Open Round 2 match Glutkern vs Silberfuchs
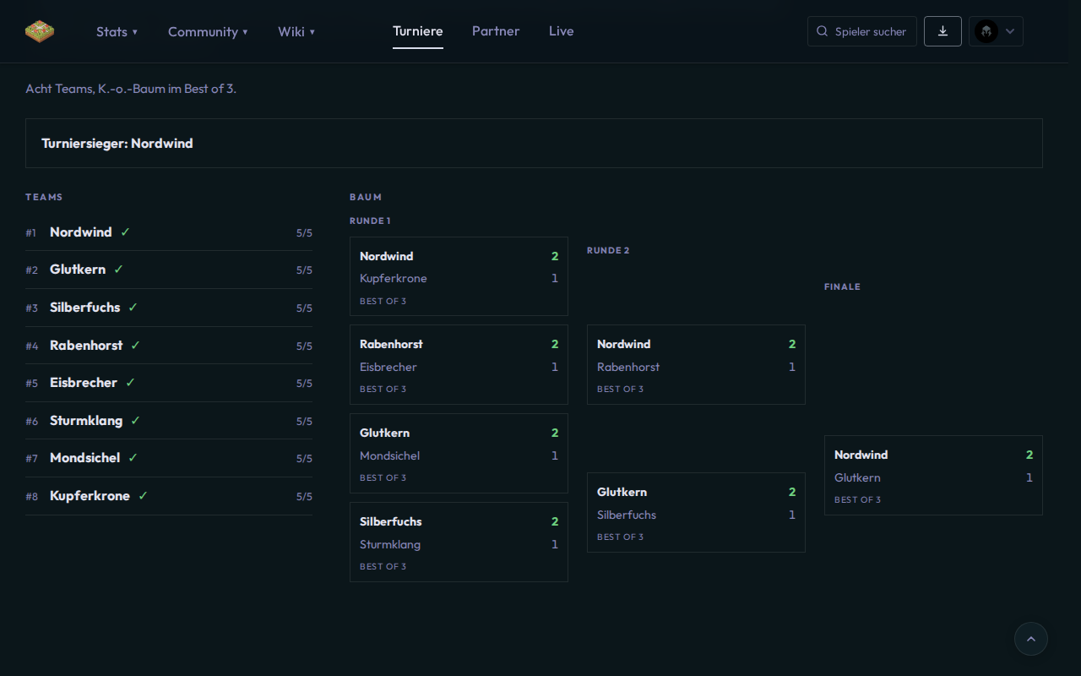 pyautogui.click(x=696, y=513)
